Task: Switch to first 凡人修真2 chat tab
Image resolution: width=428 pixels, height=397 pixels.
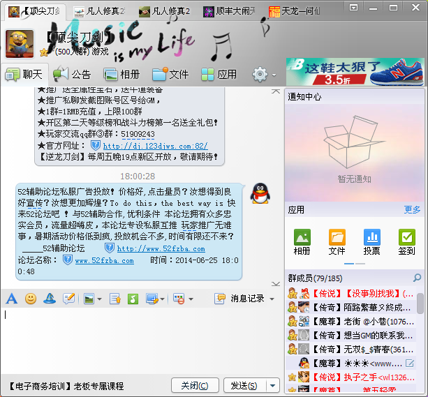Action: [x=99, y=11]
